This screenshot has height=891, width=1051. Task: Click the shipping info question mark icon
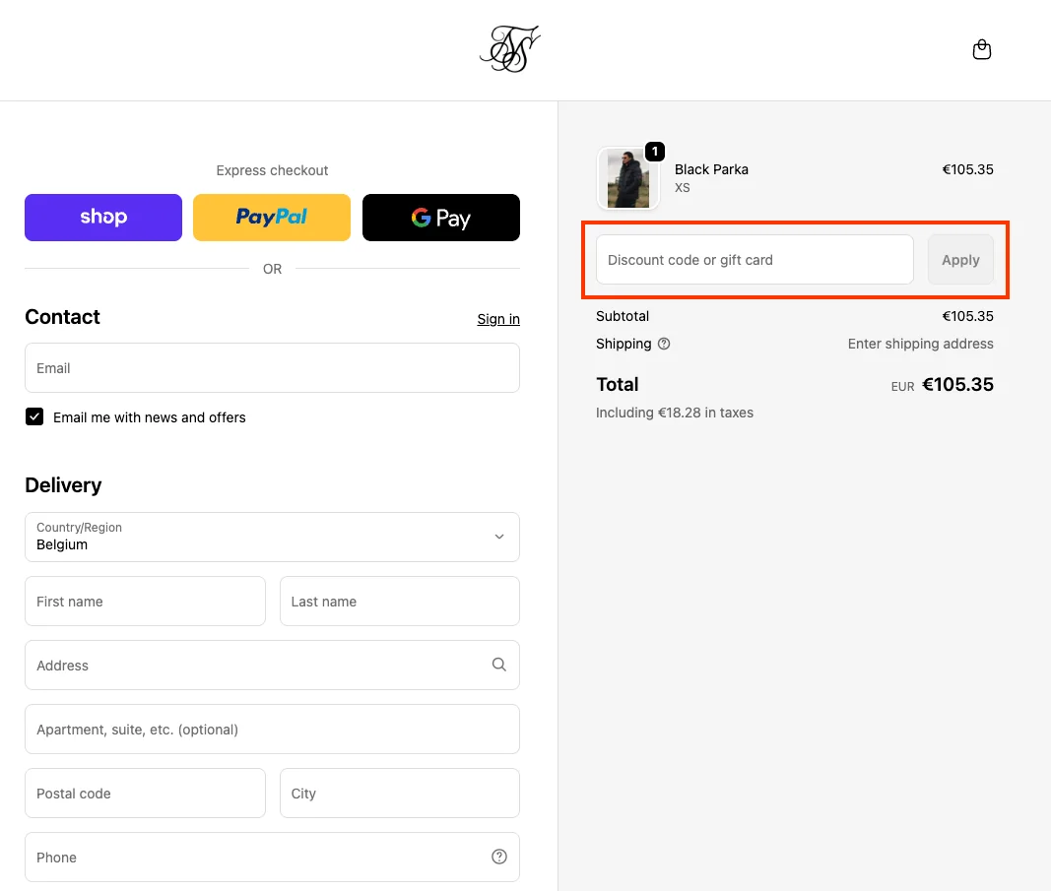click(x=664, y=344)
